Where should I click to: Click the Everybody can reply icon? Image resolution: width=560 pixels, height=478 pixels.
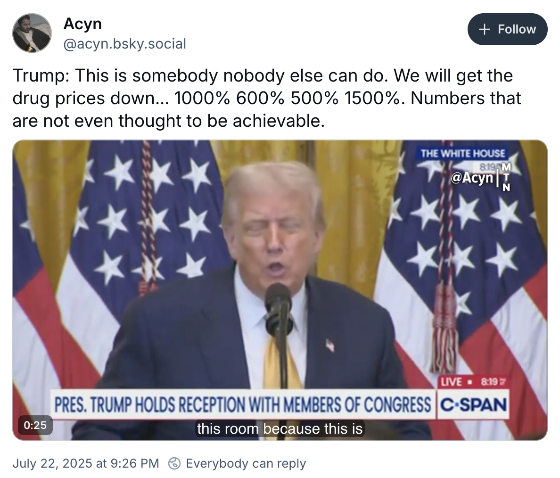tap(174, 463)
